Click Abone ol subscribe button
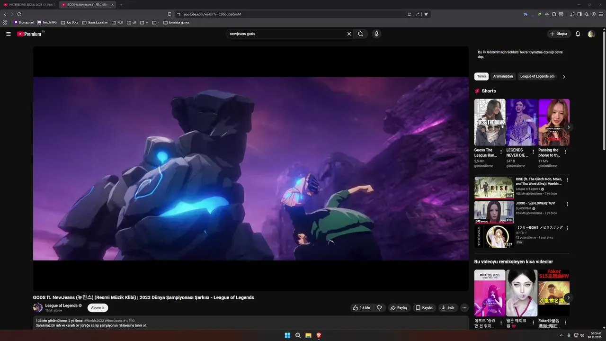Image resolution: width=606 pixels, height=341 pixels. click(98, 308)
